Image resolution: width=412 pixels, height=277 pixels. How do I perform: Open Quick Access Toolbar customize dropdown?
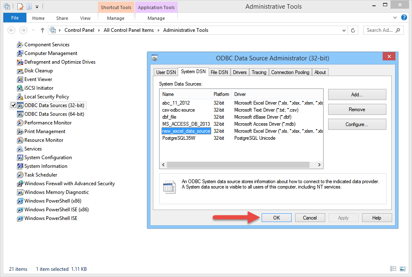coord(37,7)
